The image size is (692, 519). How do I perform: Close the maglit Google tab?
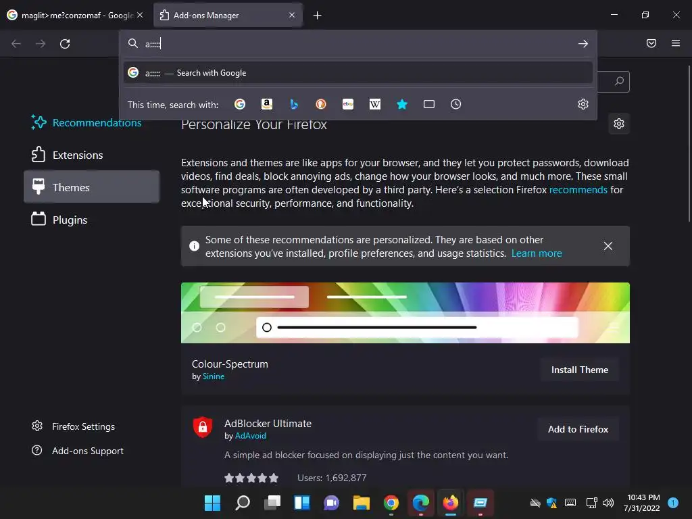click(140, 15)
